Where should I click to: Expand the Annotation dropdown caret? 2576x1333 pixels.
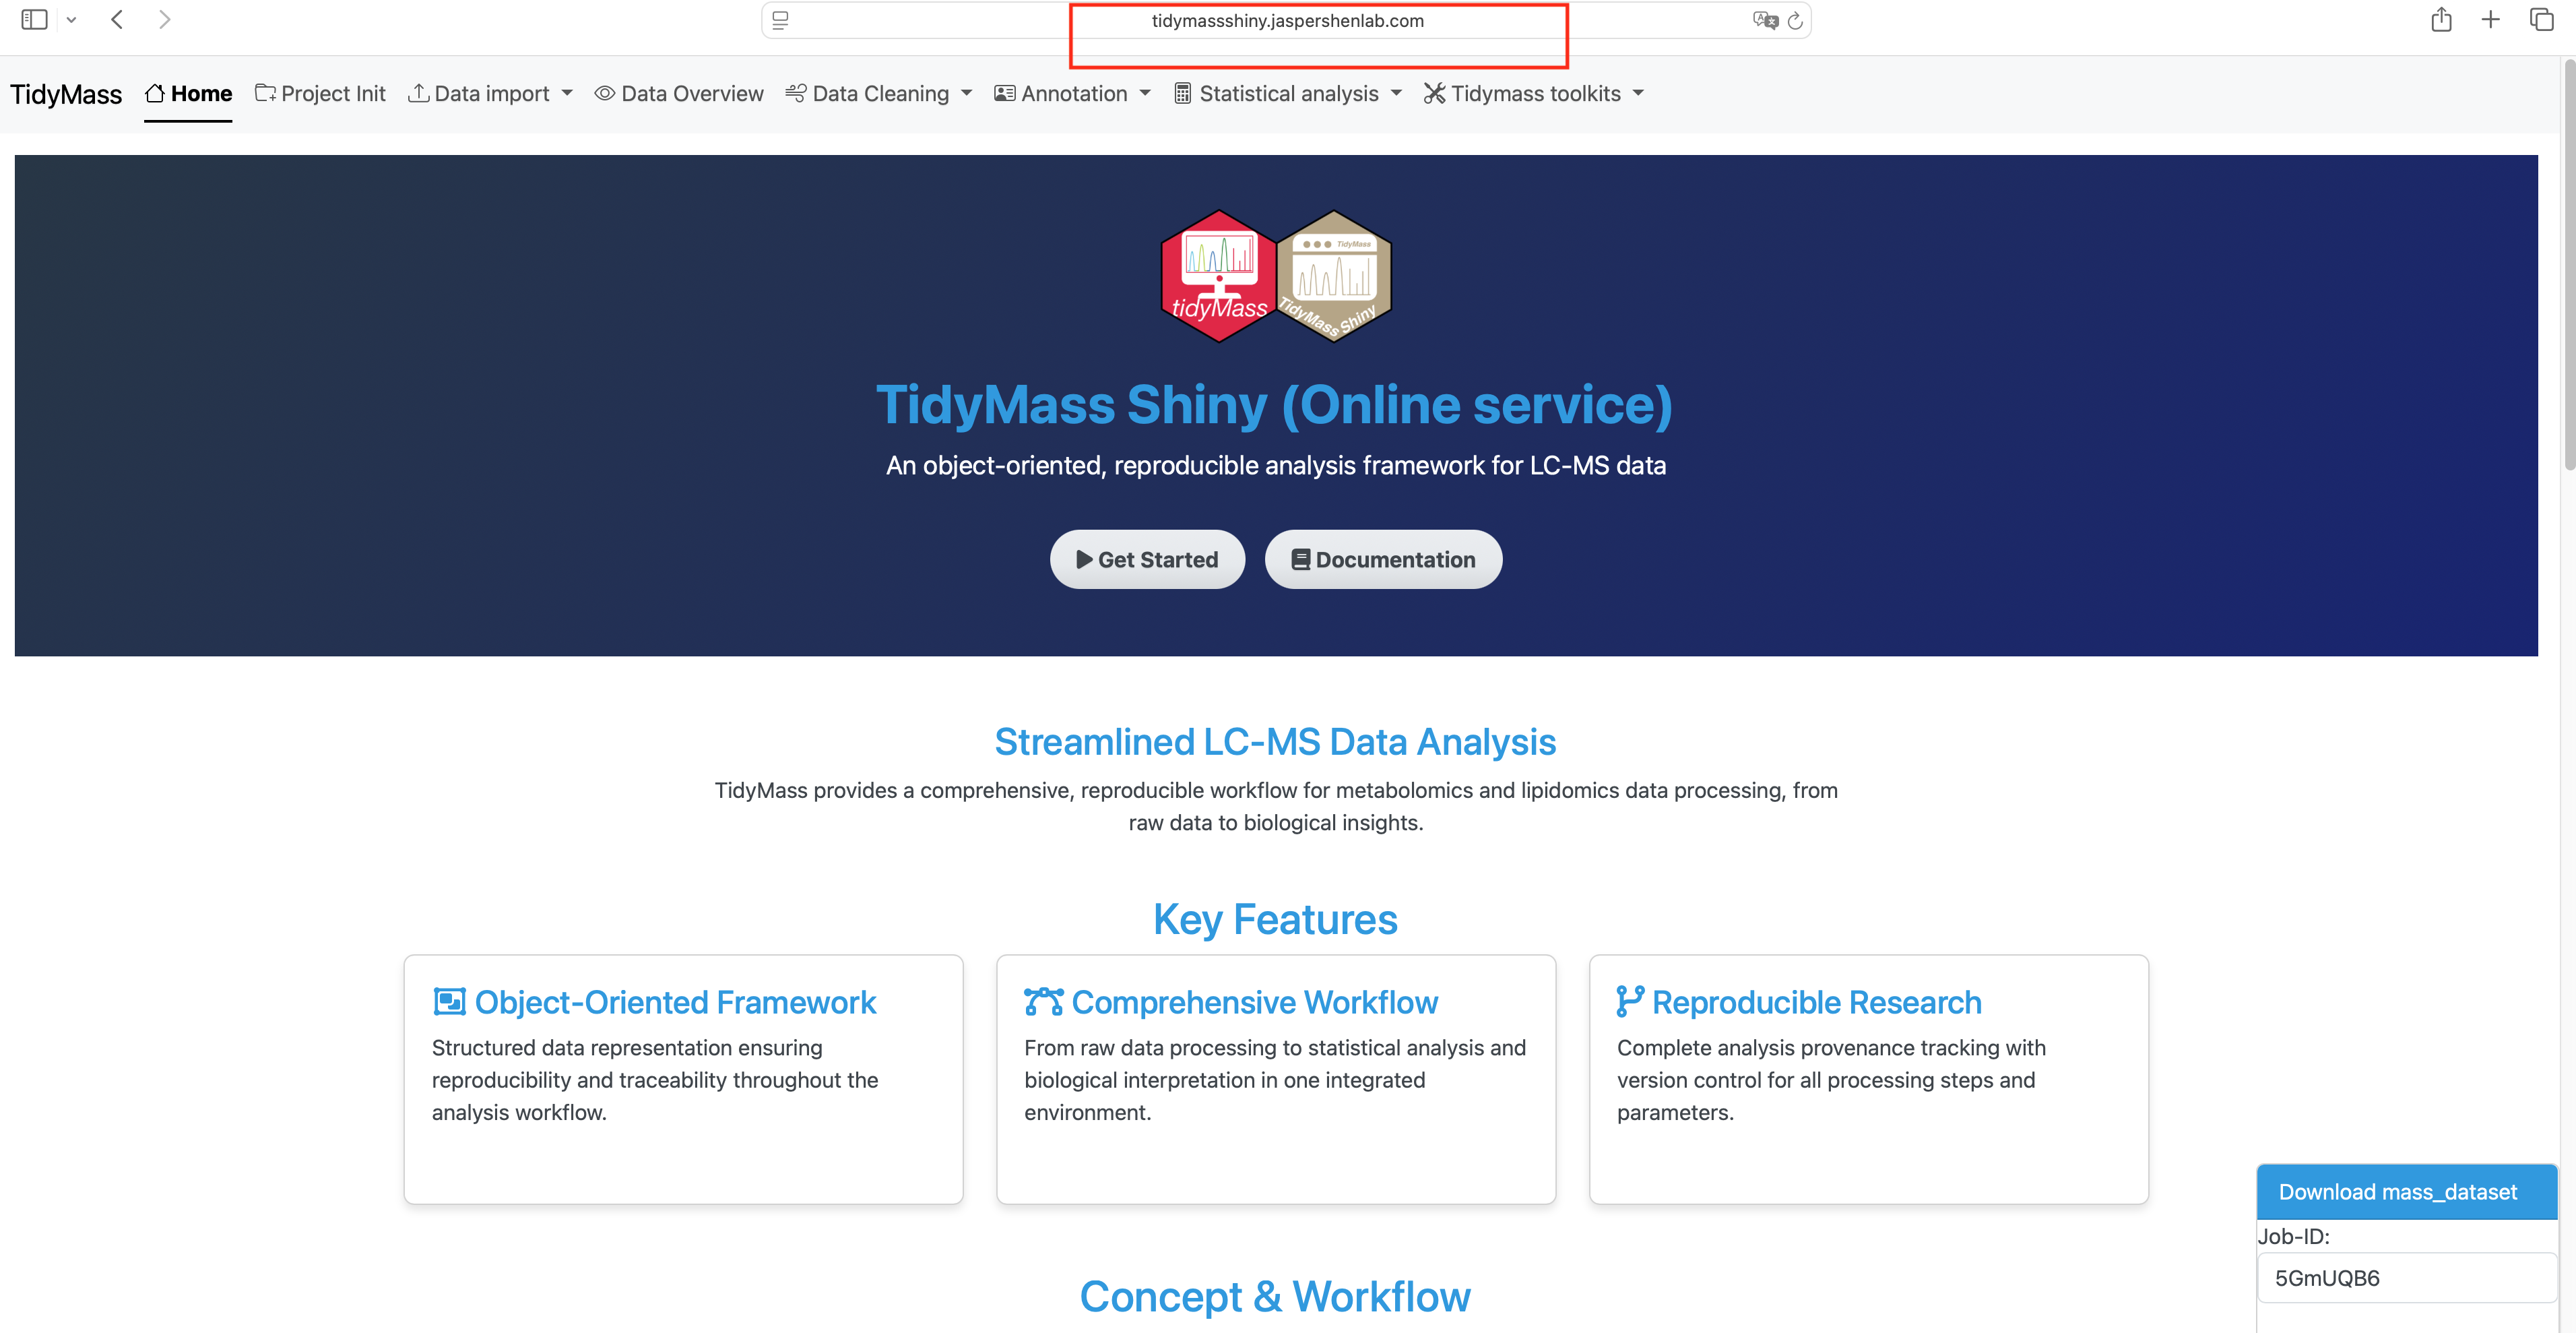(1145, 93)
